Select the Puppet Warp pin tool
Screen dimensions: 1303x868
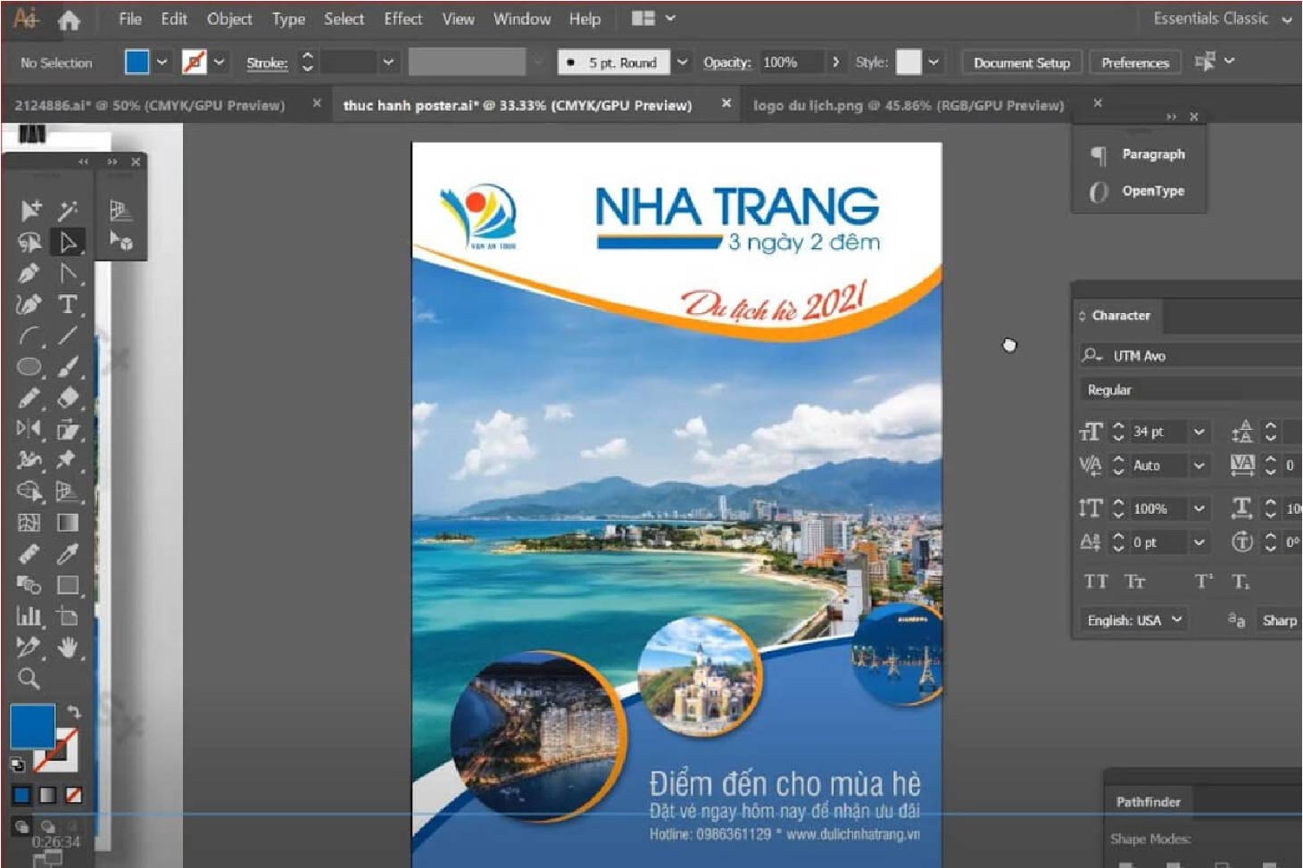(68, 460)
